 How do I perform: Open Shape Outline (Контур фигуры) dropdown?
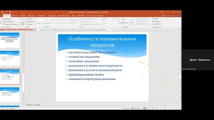coord(142,21)
